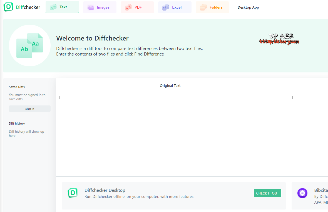Screen dimensions: 328x212
Task: Click the Diffchecker brand name text
Action: click(x=28, y=7)
